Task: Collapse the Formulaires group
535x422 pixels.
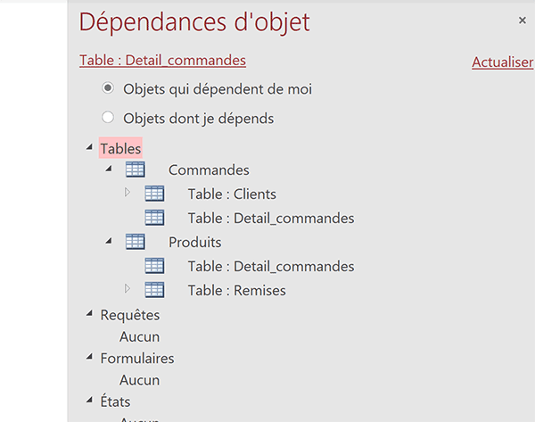Action: 89,357
